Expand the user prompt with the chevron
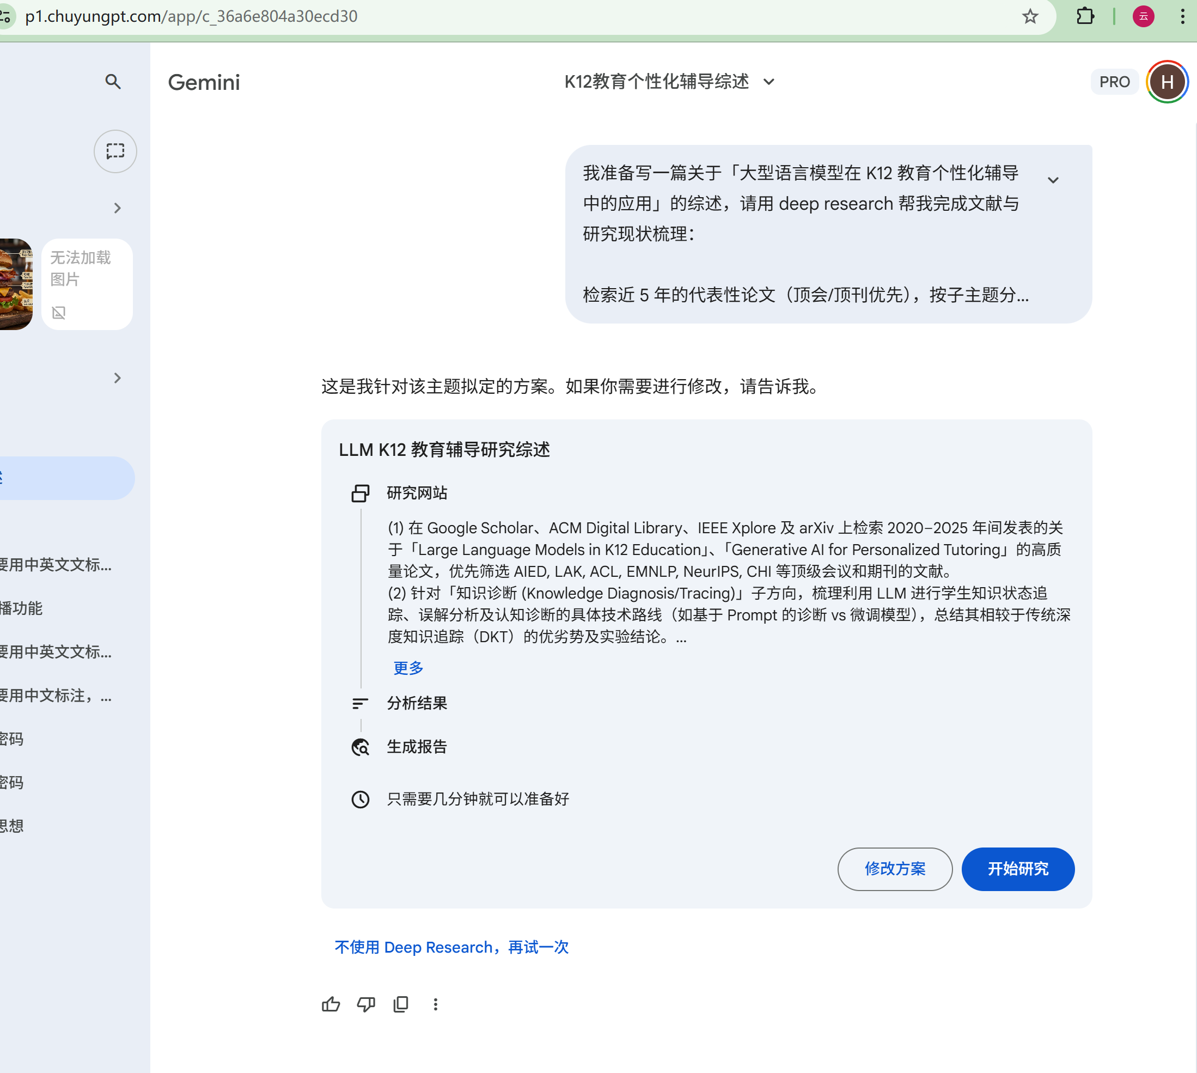Image resolution: width=1197 pixels, height=1073 pixels. coord(1053,180)
